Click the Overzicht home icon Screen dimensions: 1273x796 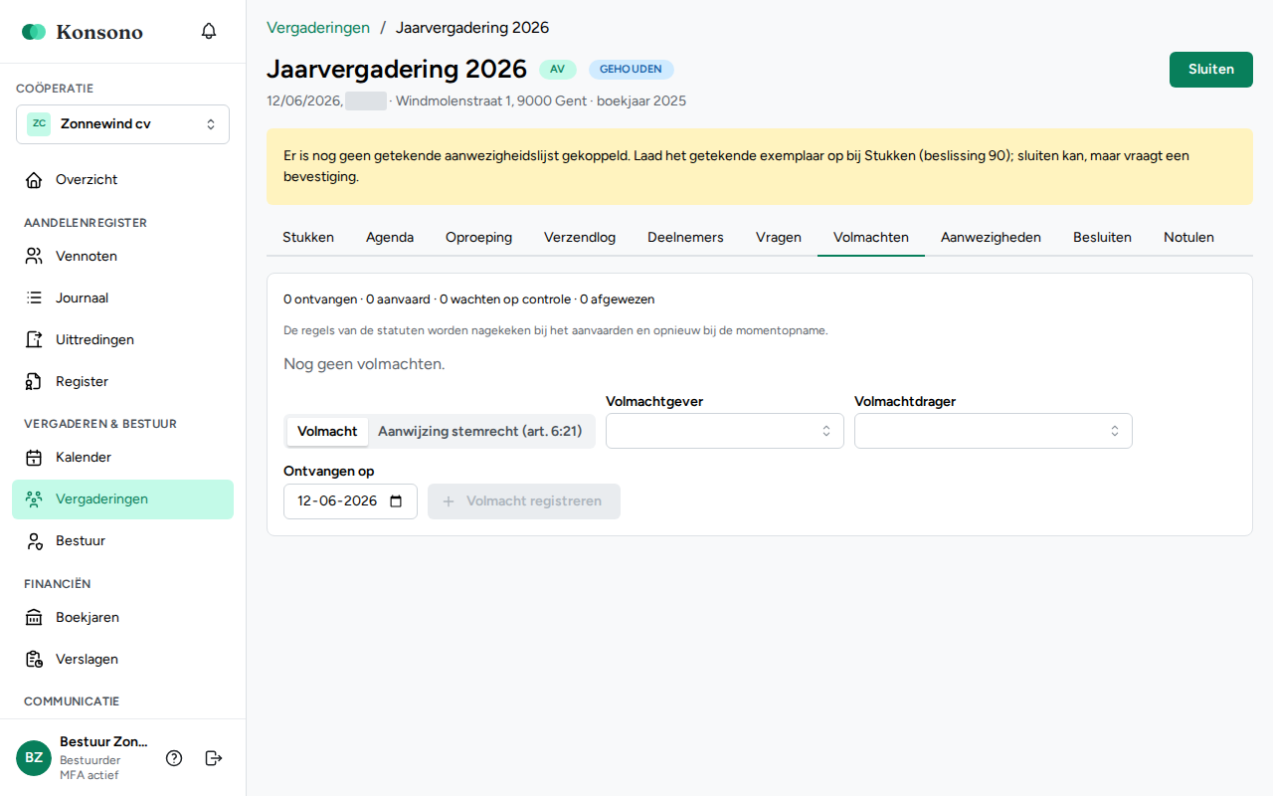click(x=34, y=180)
